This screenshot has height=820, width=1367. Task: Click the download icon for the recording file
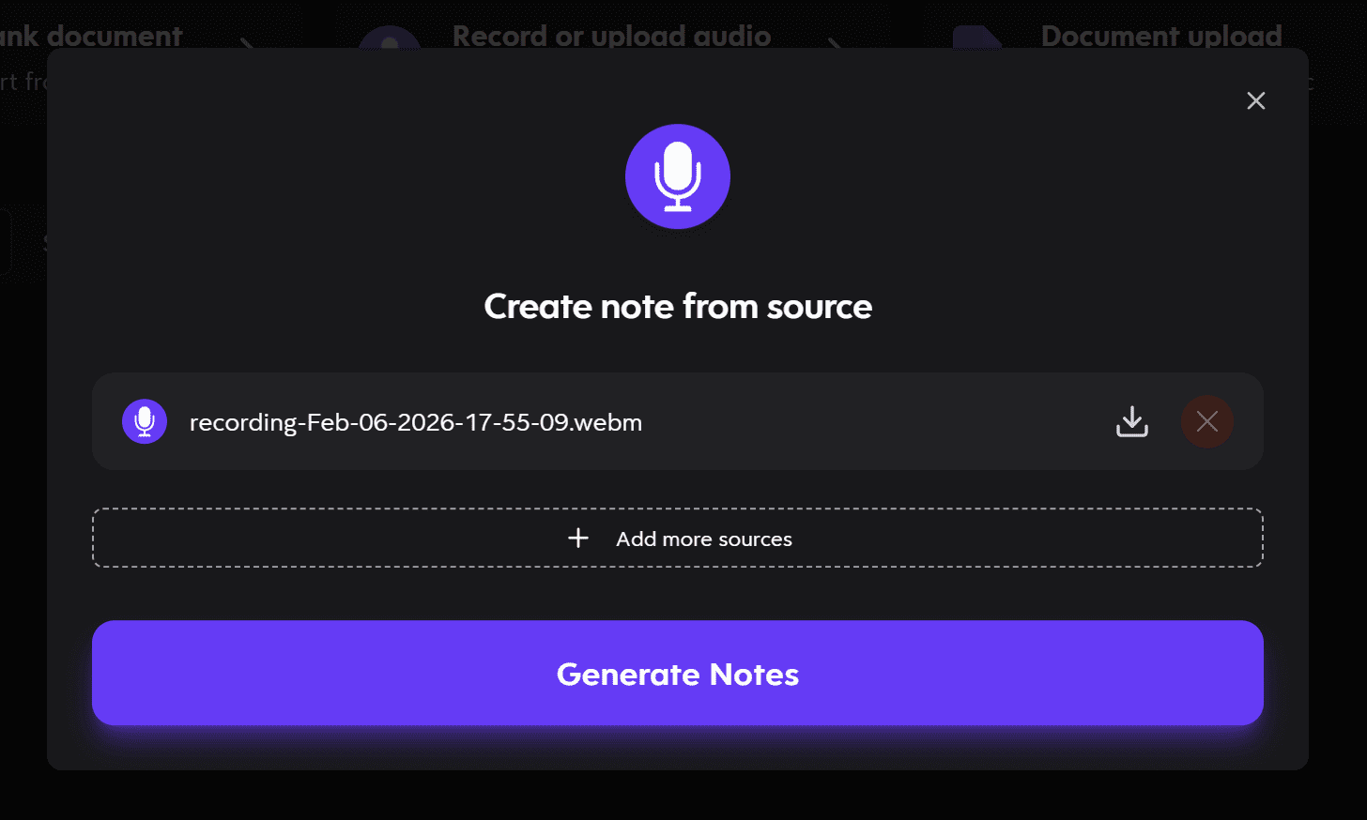coord(1132,421)
